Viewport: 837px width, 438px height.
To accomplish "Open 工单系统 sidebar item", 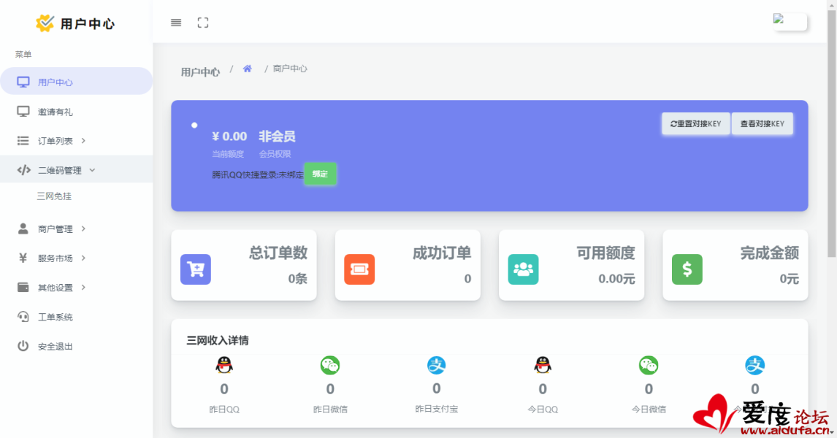I will (77, 317).
